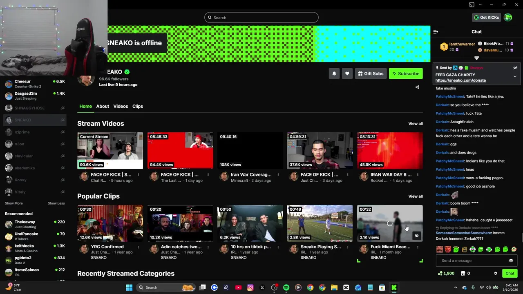Unpin the pinned chat message
The image size is (523, 294).
[x=515, y=68]
